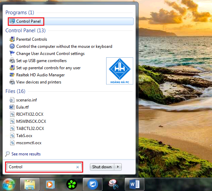Click the MSWINSCK.OCX file icon

click(x=12, y=121)
